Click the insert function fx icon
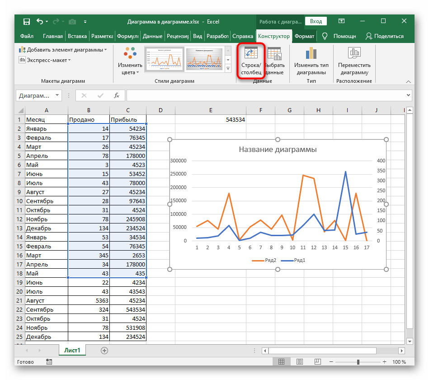 (x=117, y=95)
